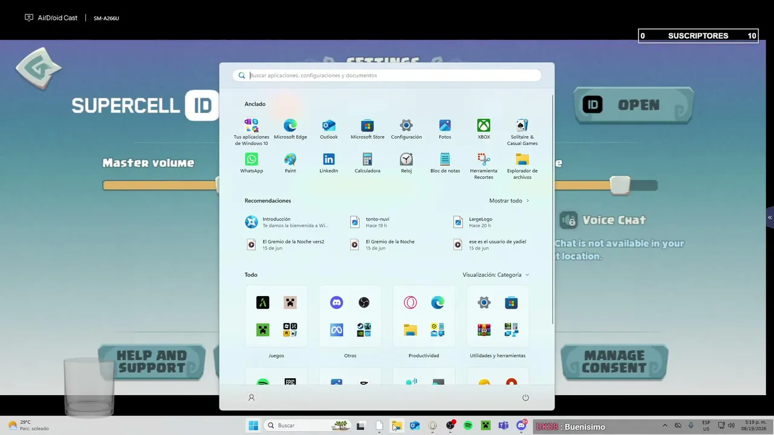This screenshot has height=435, width=774.
Task: Click the Windows Start button
Action: click(x=253, y=425)
